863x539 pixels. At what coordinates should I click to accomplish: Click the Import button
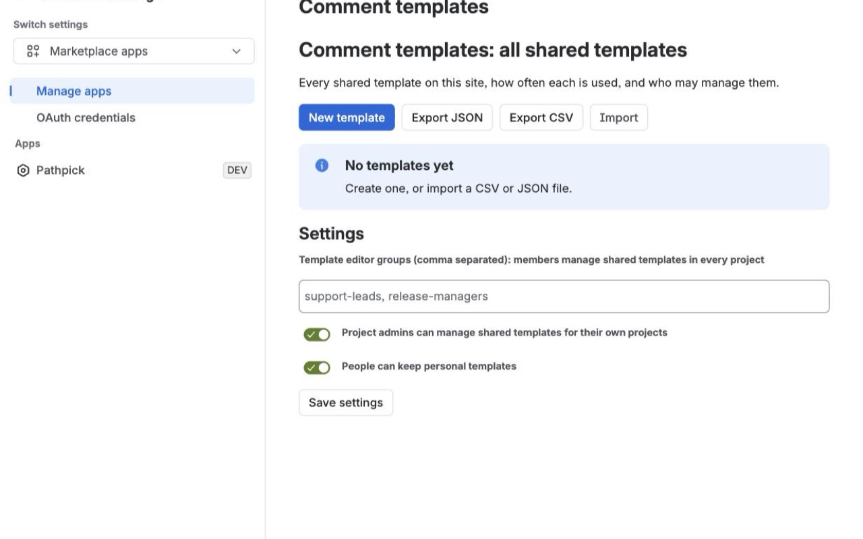click(x=619, y=117)
